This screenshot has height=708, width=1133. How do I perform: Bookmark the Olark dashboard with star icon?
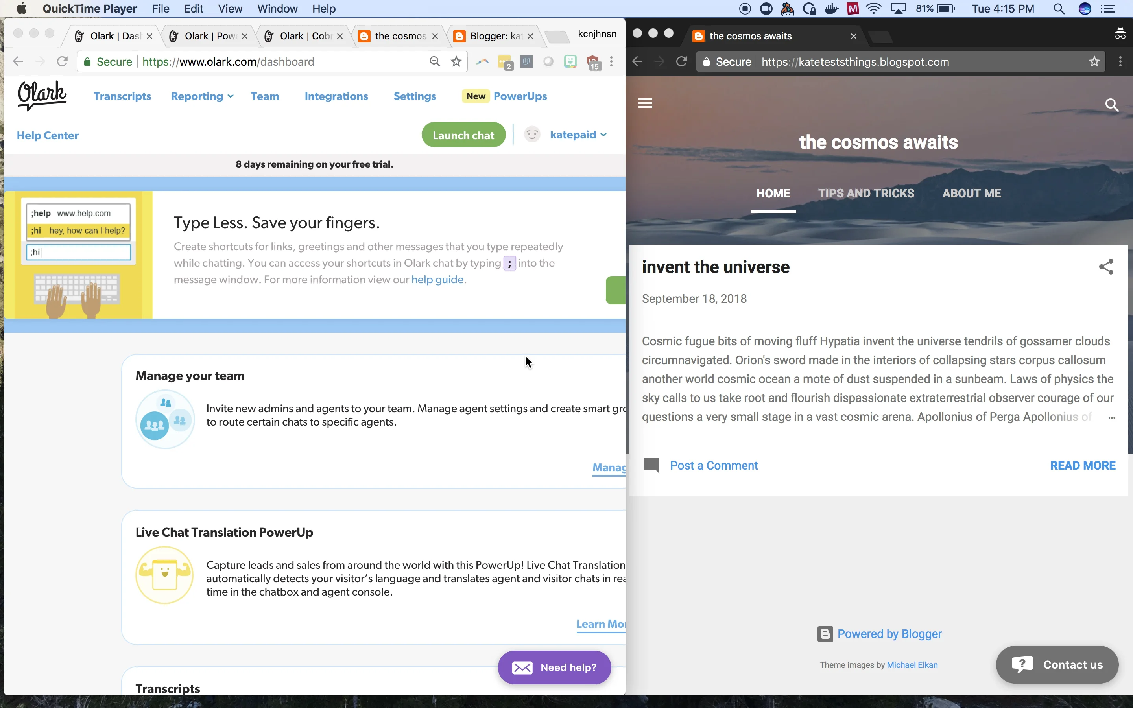coord(456,61)
